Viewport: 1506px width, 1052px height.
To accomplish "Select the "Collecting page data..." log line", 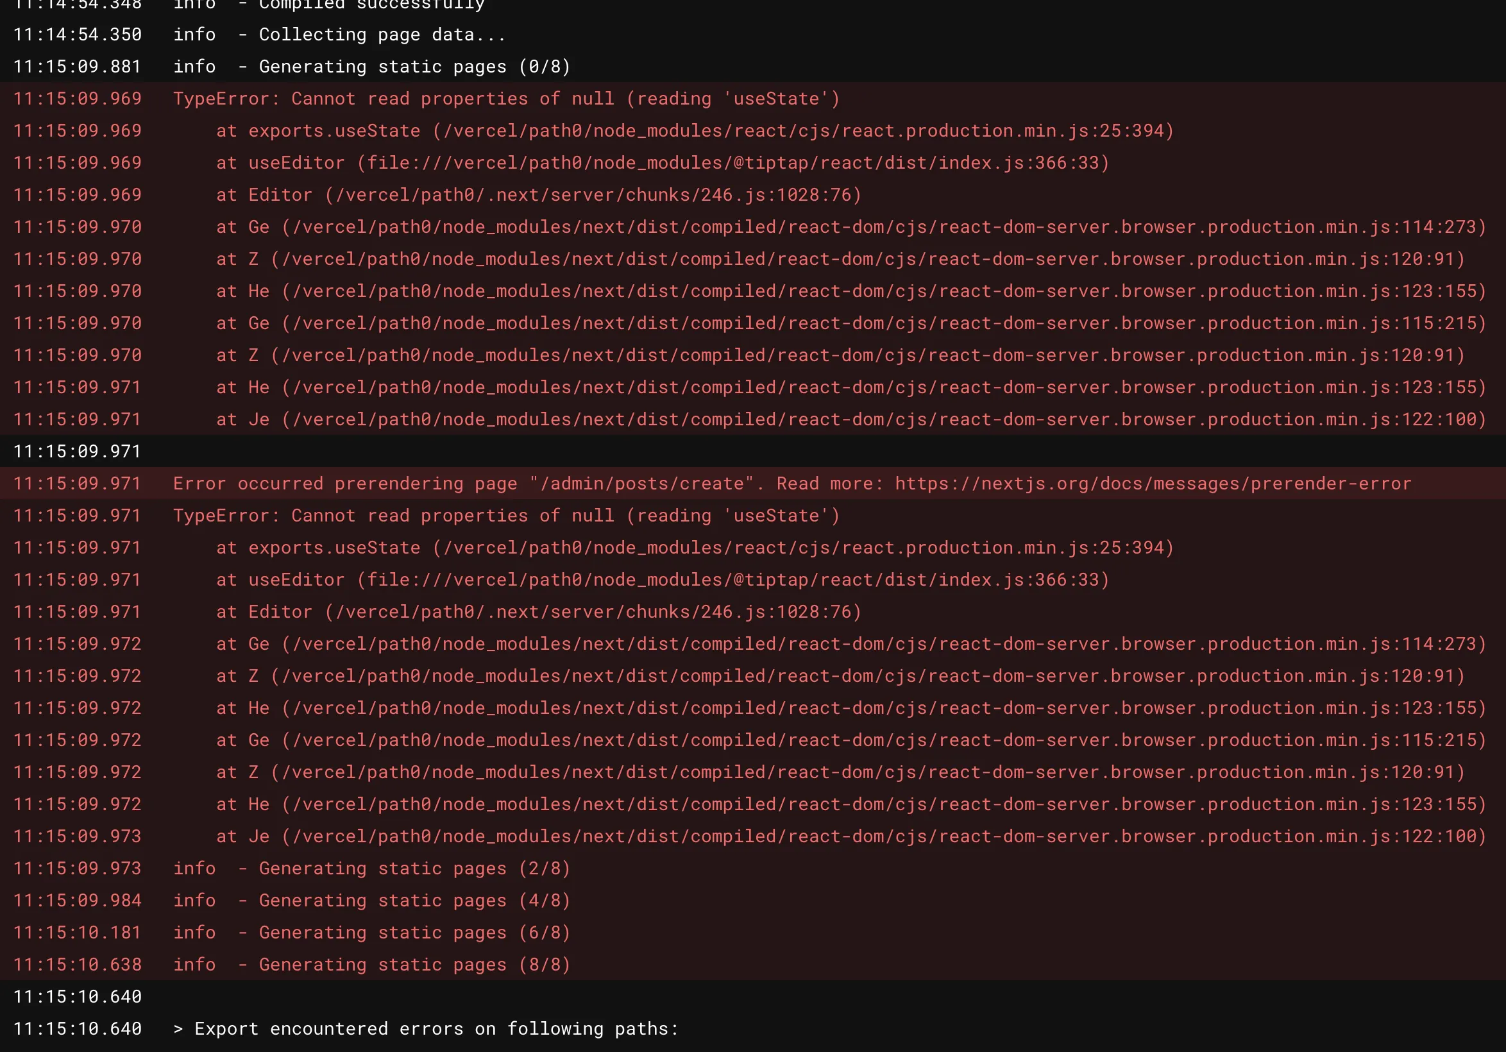I will point(382,35).
